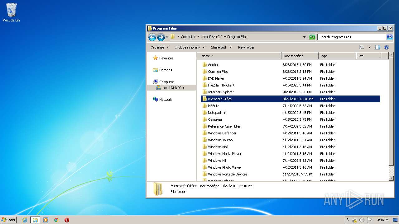The height and width of the screenshot is (224, 399).
Task: Click Windows Explorer taskbar icon
Action: point(35,220)
